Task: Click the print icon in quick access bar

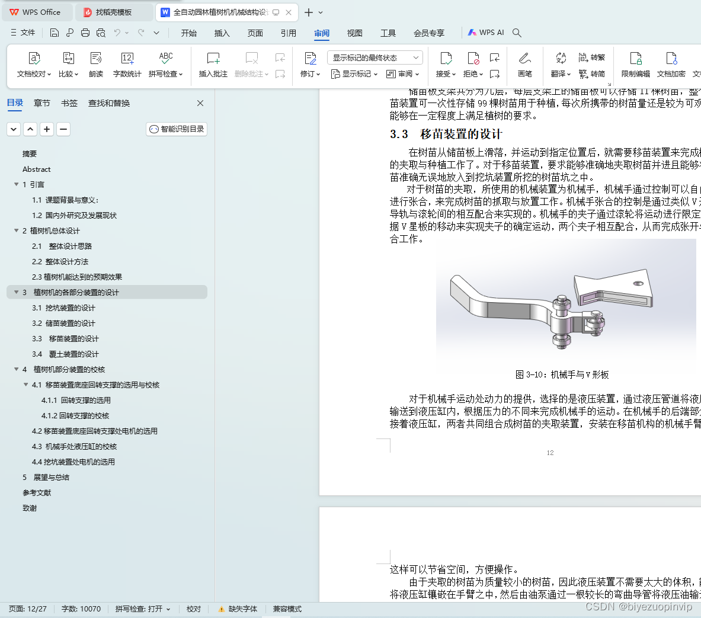Action: coord(85,33)
